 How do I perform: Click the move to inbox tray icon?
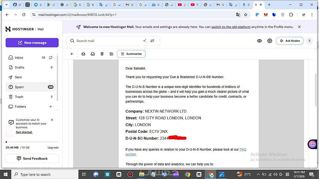point(93,54)
